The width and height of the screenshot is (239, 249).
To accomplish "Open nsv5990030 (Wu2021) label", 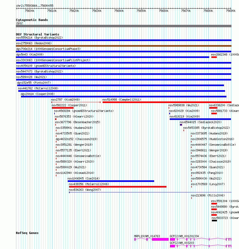I will click(x=206, y=178).
